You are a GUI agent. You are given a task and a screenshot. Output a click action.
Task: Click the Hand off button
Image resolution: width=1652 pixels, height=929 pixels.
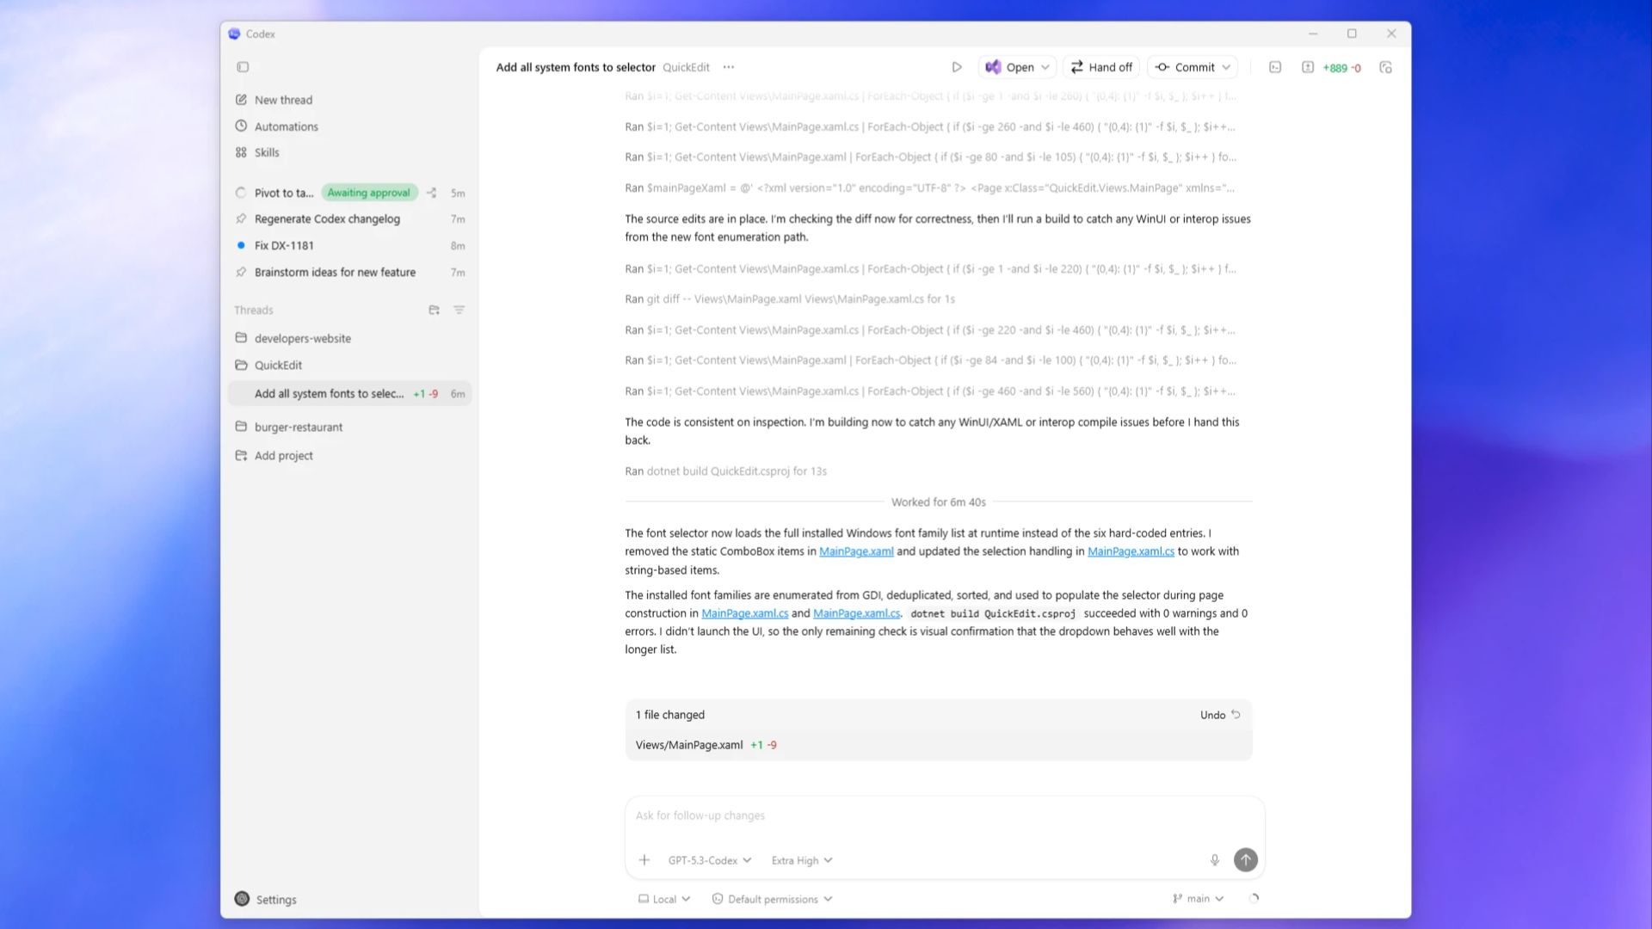point(1101,67)
